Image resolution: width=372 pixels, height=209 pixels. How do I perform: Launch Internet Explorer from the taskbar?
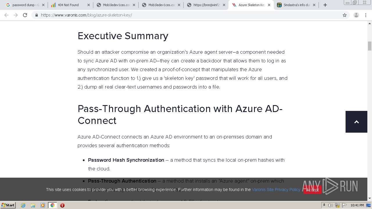pyautogui.click(x=23, y=205)
